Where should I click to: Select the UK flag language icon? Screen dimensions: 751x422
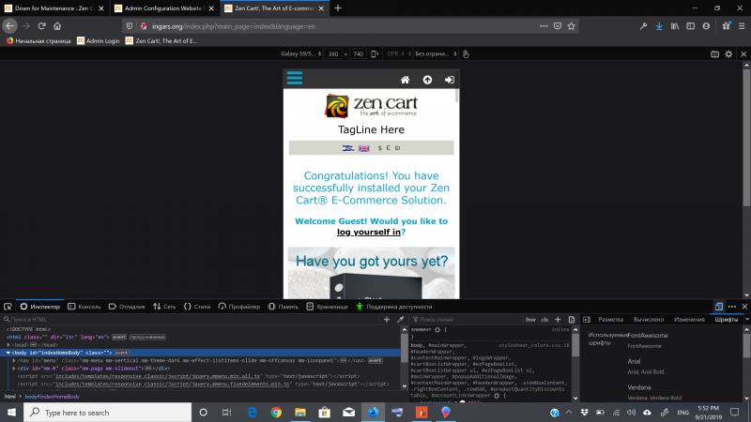364,148
